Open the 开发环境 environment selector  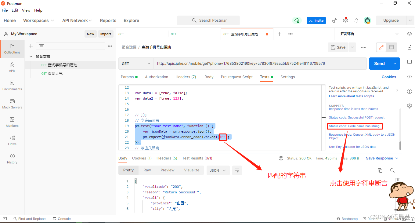point(370,34)
